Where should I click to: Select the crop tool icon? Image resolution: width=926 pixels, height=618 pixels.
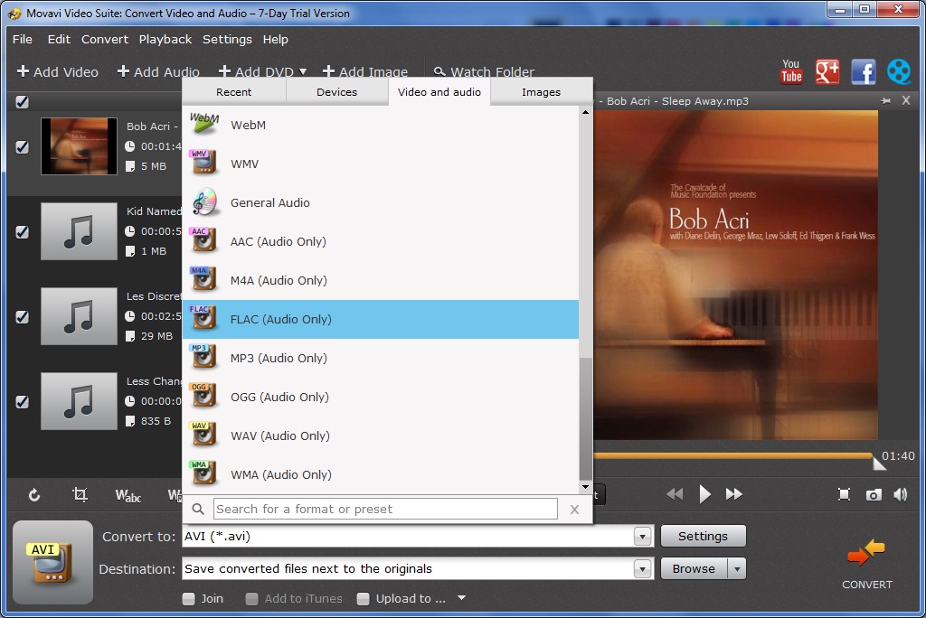tap(80, 494)
